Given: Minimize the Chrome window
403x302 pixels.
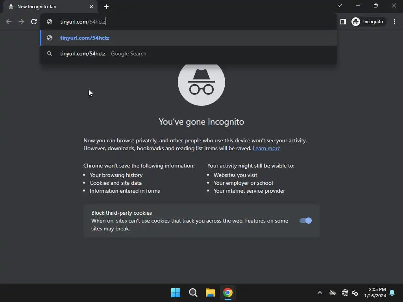Looking at the screenshot, I should [x=358, y=6].
